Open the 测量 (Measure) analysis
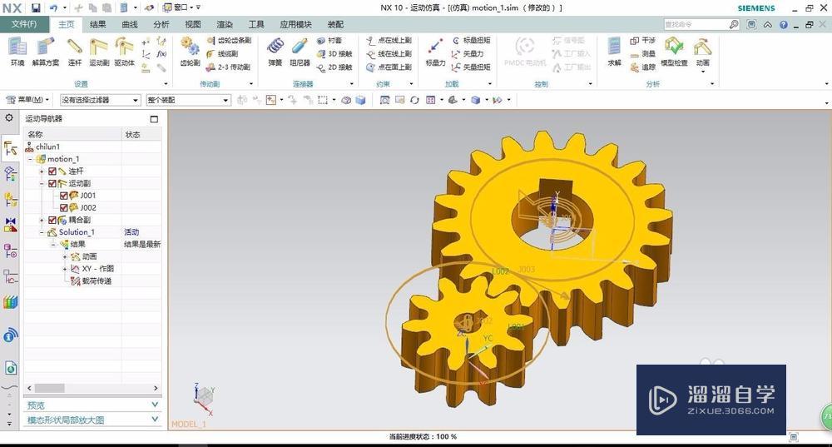Image resolution: width=832 pixels, height=447 pixels. (x=642, y=53)
